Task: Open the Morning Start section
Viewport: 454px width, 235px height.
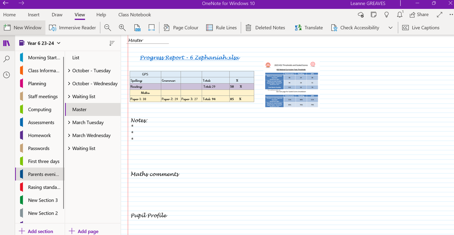Action: point(40,58)
